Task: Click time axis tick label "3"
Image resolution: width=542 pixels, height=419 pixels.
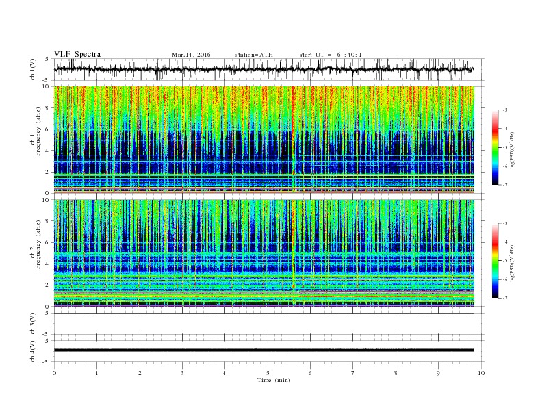Action: (x=182, y=373)
